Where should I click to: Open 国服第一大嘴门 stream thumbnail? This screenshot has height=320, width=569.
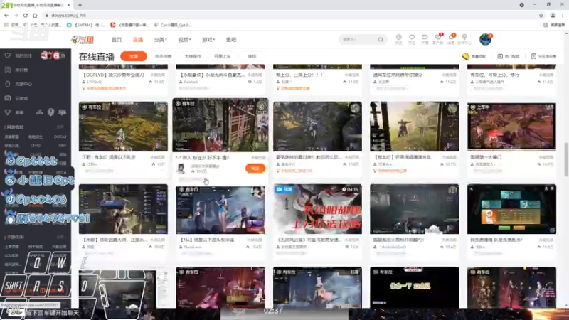click(511, 127)
